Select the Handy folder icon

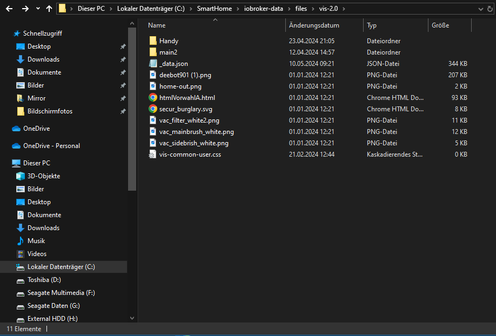(153, 41)
